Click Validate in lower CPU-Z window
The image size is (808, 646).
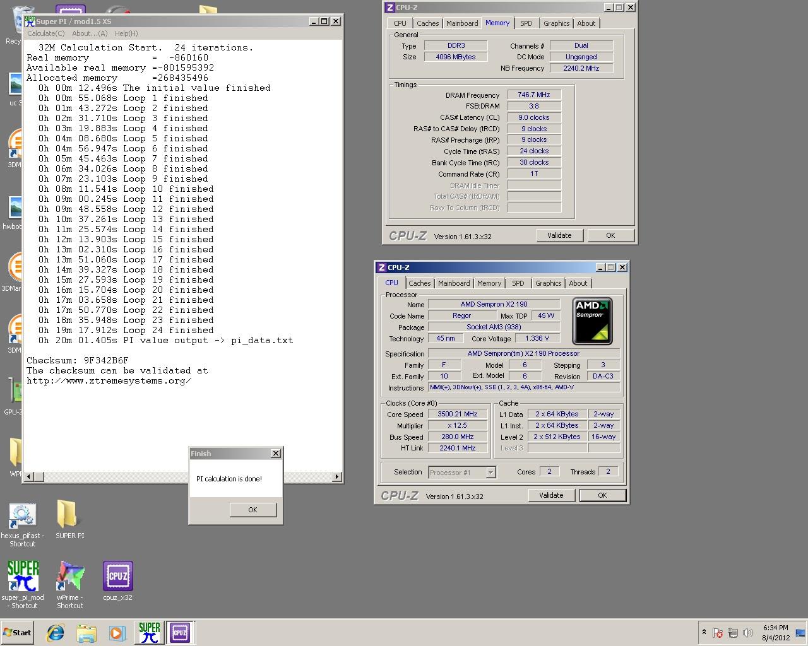[x=551, y=495]
